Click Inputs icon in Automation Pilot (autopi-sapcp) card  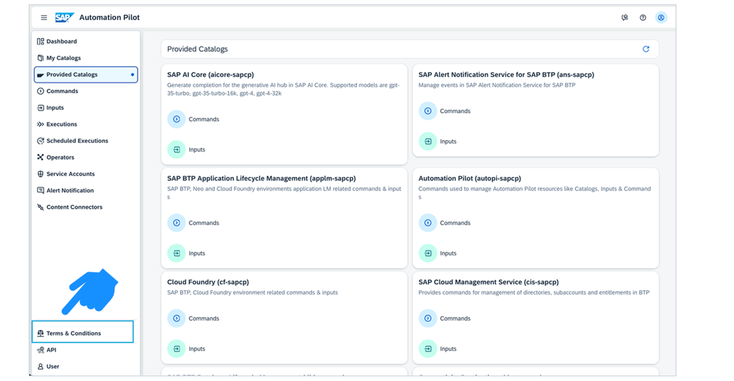(428, 253)
